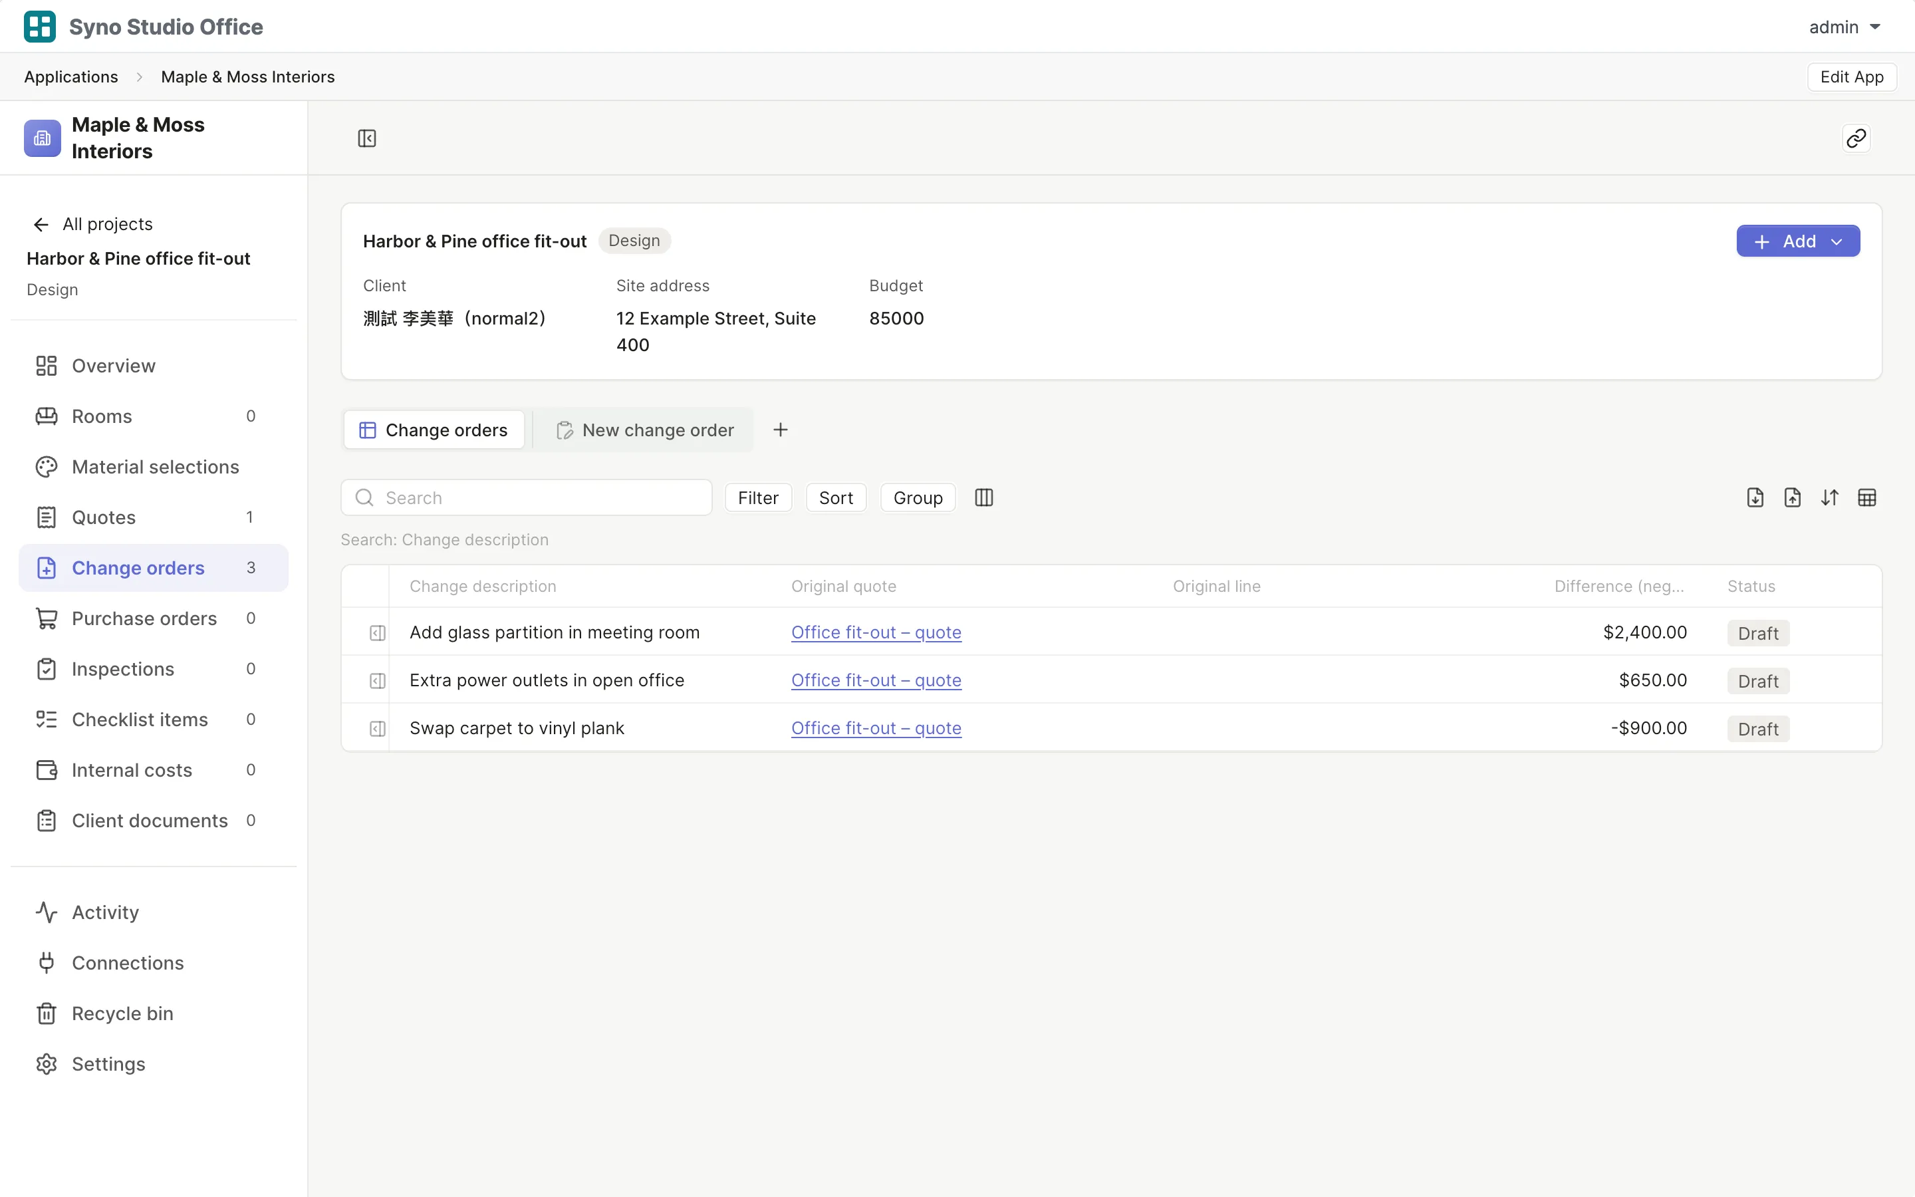This screenshot has height=1197, width=1915.
Task: Open Internal costs section
Action: 154,770
